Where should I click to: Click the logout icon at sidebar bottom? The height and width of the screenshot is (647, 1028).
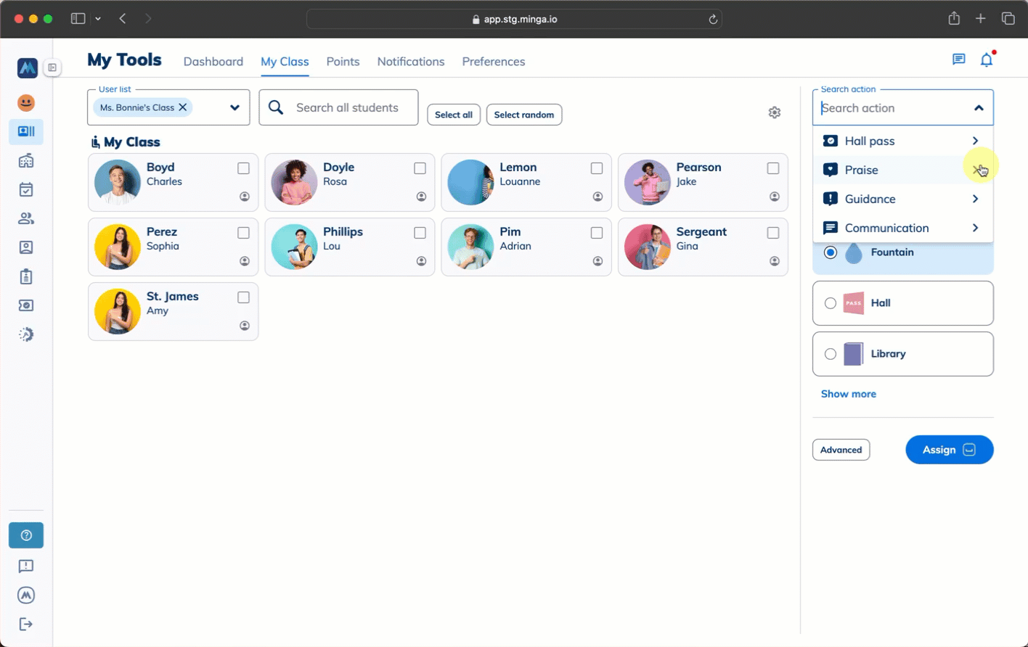click(x=26, y=624)
